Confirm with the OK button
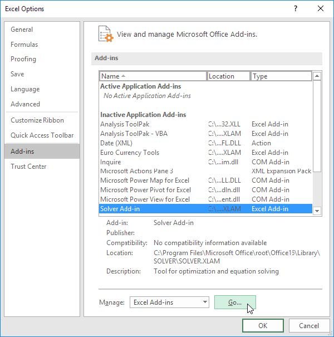The height and width of the screenshot is (337, 334). 263,326
